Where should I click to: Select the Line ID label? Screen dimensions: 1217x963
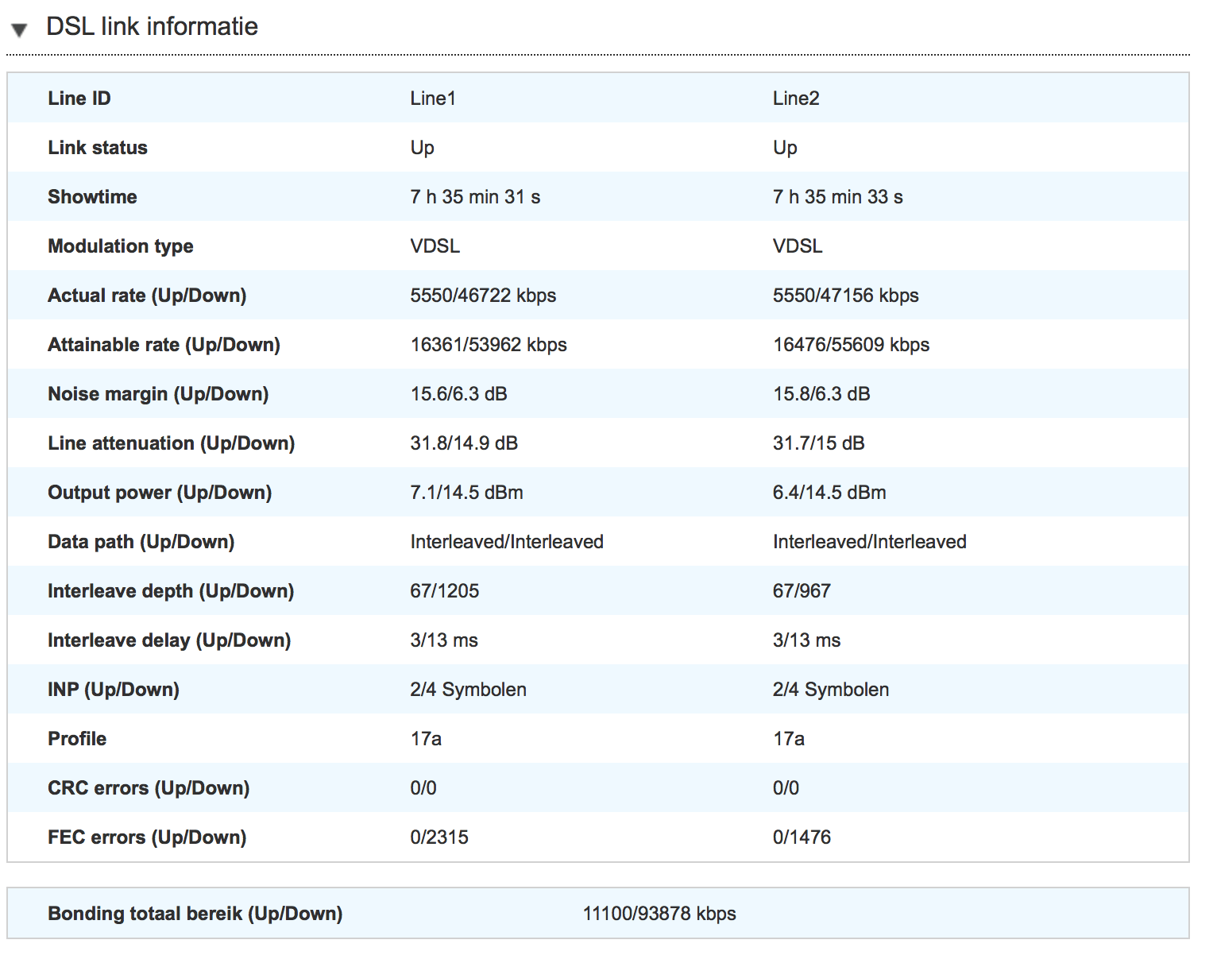pos(79,99)
